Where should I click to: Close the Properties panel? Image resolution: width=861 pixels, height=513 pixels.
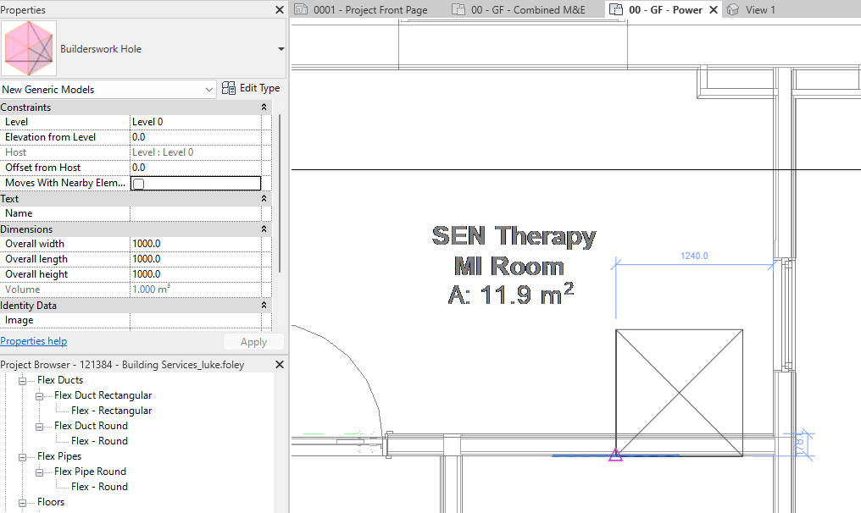click(x=280, y=10)
